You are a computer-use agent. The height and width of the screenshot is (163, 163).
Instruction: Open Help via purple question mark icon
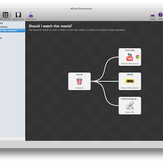click(x=161, y=16)
